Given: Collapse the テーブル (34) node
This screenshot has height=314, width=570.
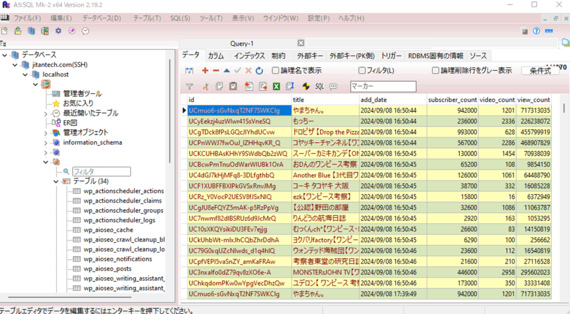Looking at the screenshot, I should click(56, 182).
